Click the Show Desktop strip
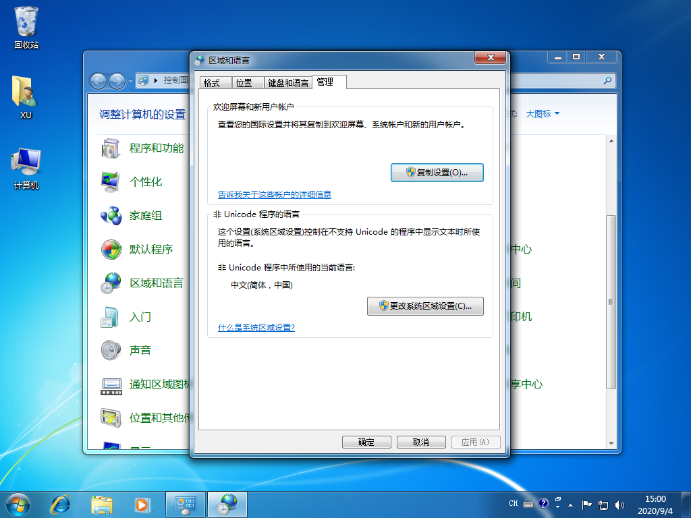691x518 pixels. click(686, 505)
